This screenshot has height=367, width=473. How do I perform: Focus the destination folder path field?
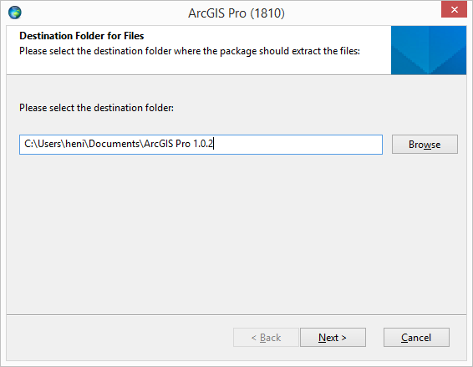[201, 145]
